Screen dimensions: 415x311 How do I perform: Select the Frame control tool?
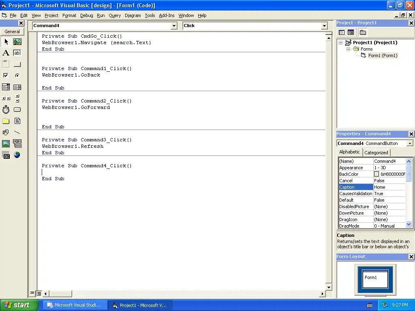6,64
